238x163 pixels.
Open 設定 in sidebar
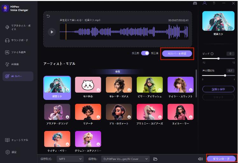click(x=18, y=152)
